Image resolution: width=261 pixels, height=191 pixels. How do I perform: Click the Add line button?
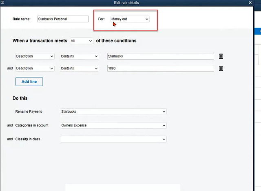click(x=29, y=82)
